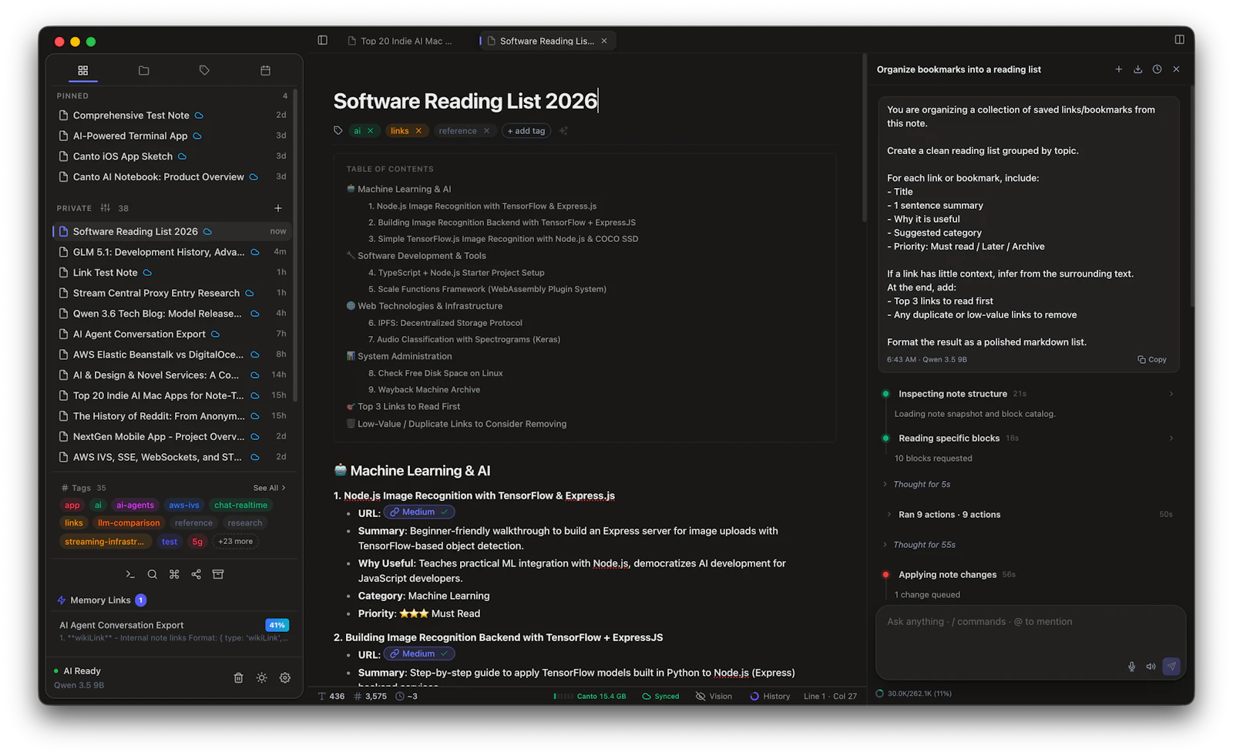The image size is (1233, 756).
Task: Send the message with the send icon
Action: (x=1171, y=666)
